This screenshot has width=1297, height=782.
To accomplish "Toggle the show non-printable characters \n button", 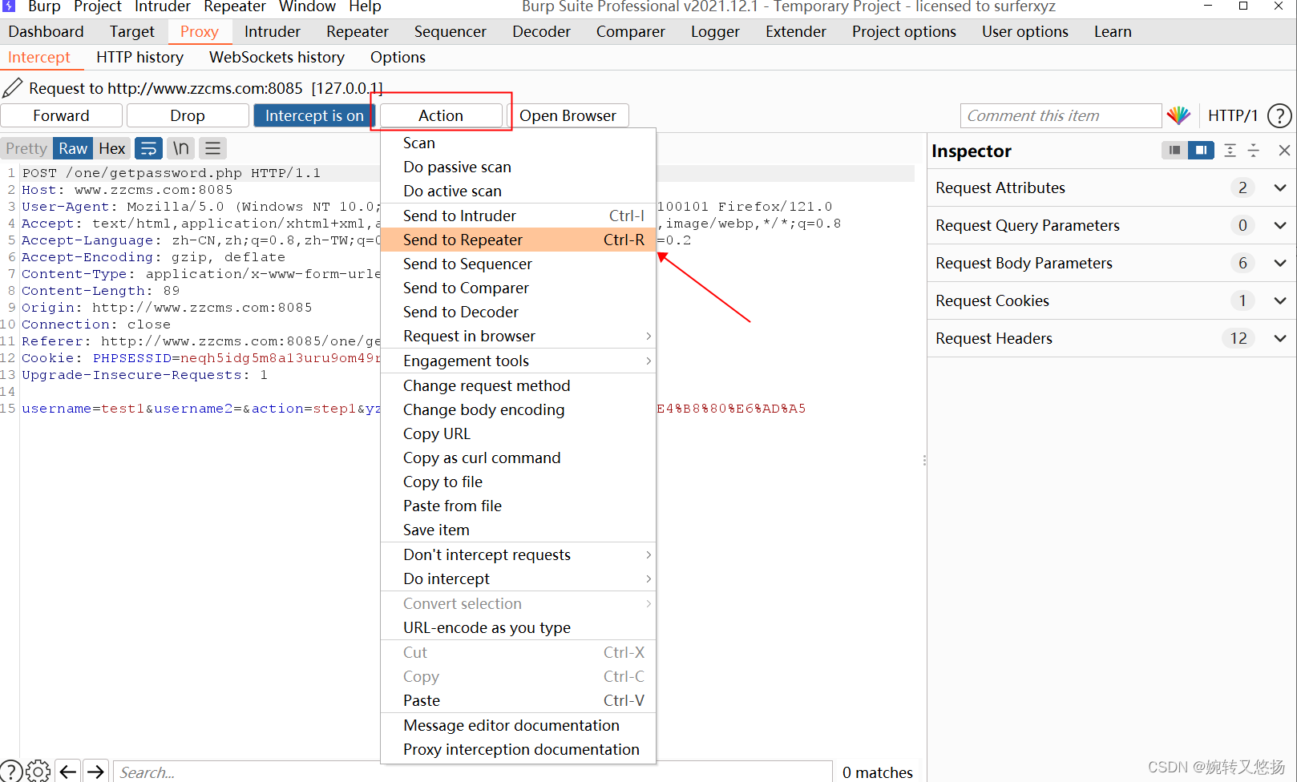I will pyautogui.click(x=181, y=148).
